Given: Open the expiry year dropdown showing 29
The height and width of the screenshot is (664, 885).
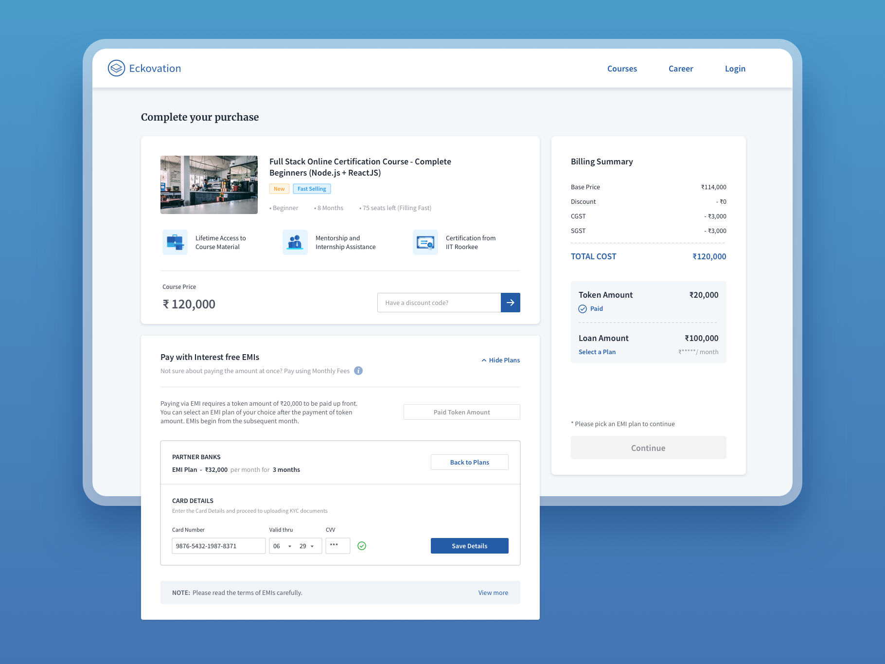Looking at the screenshot, I should click(x=308, y=546).
